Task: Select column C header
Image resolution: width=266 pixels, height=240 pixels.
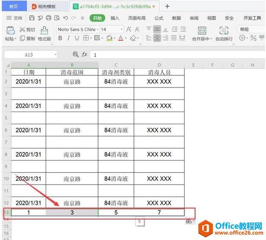Action: (116, 65)
